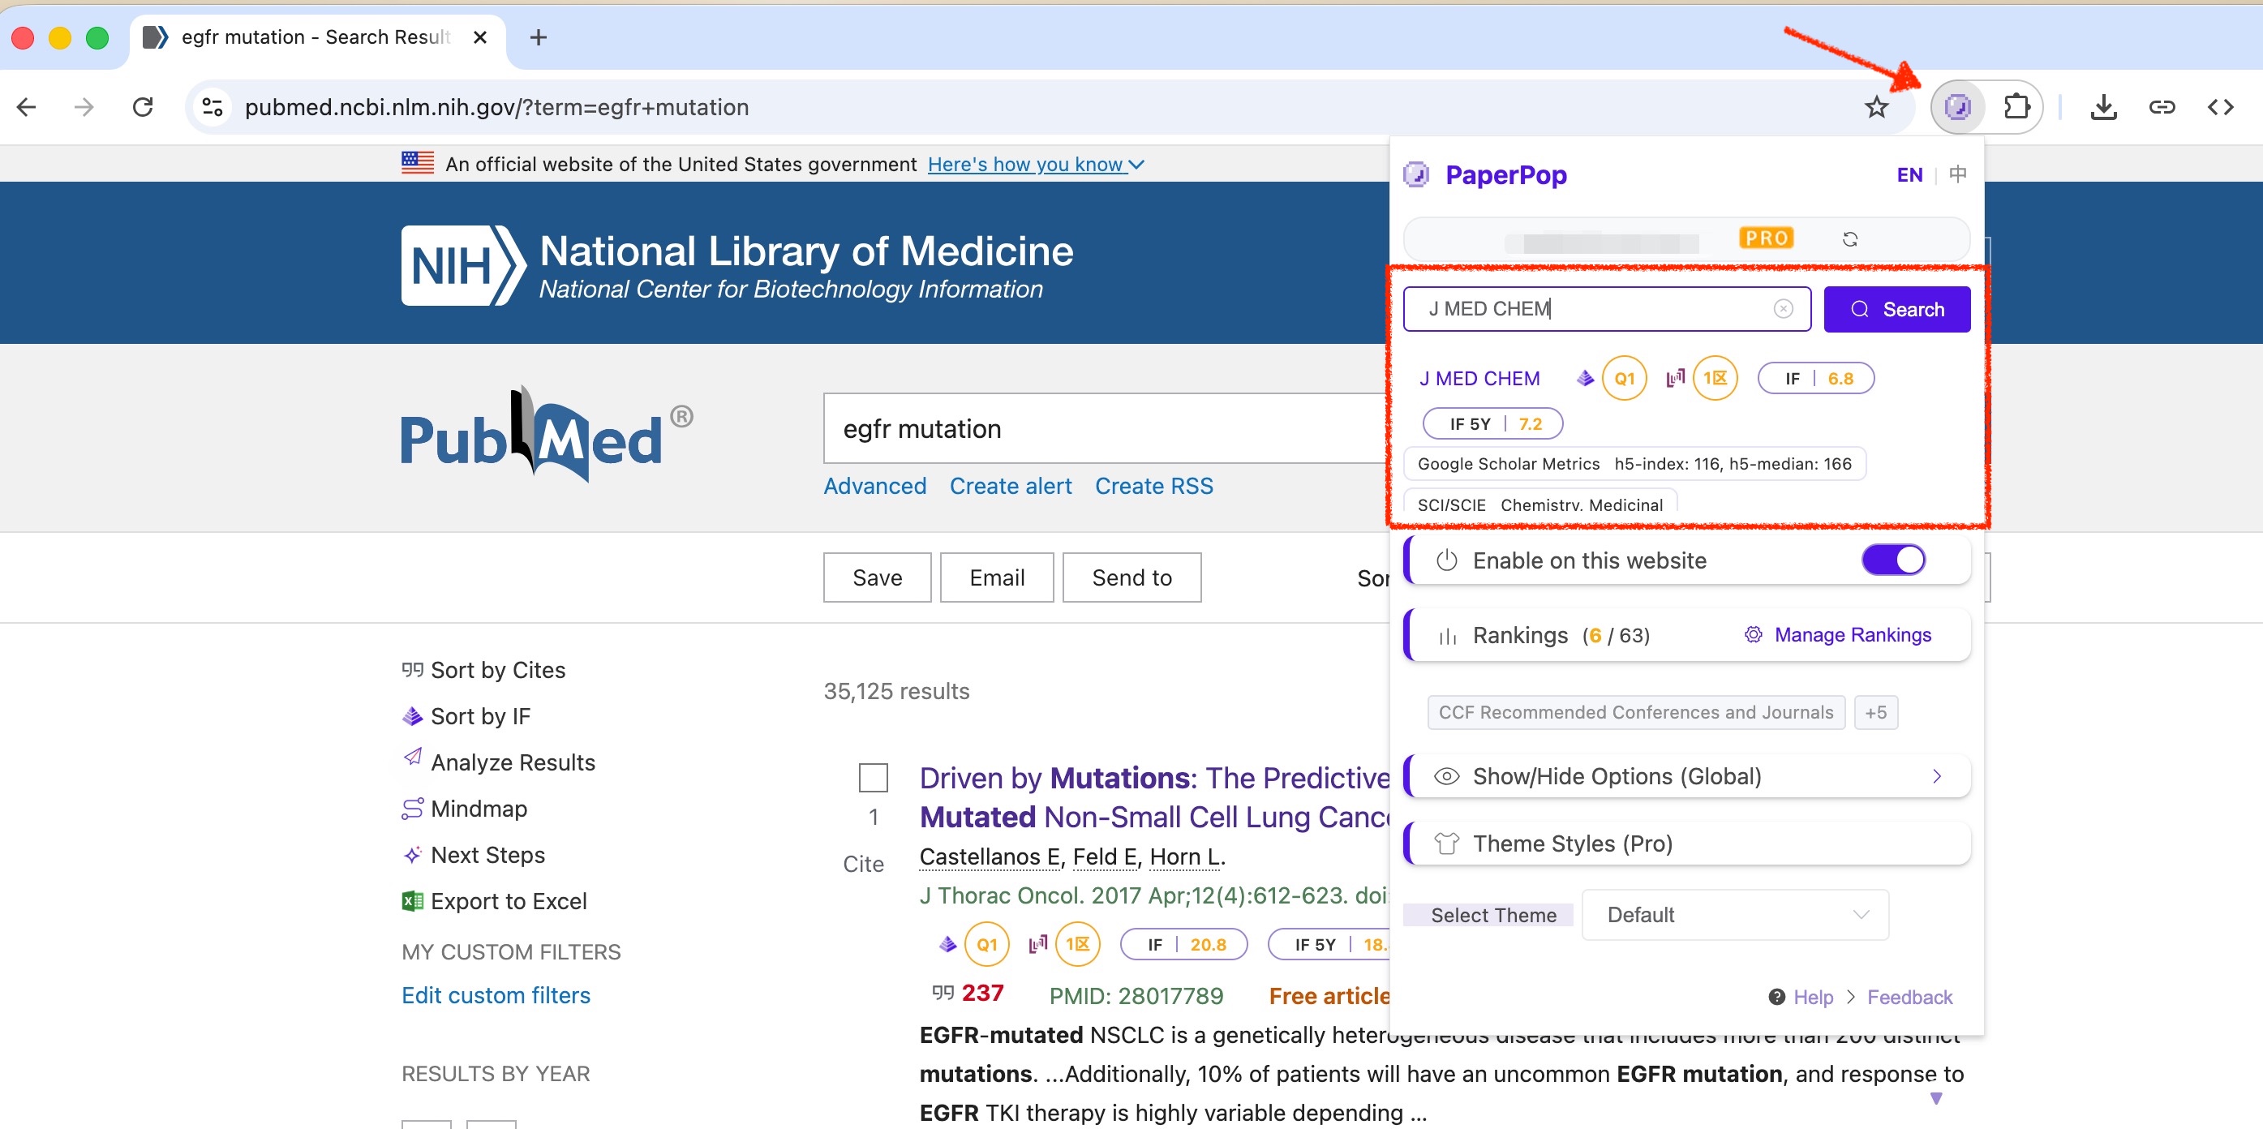Click the Export to Excel option

coord(507,900)
